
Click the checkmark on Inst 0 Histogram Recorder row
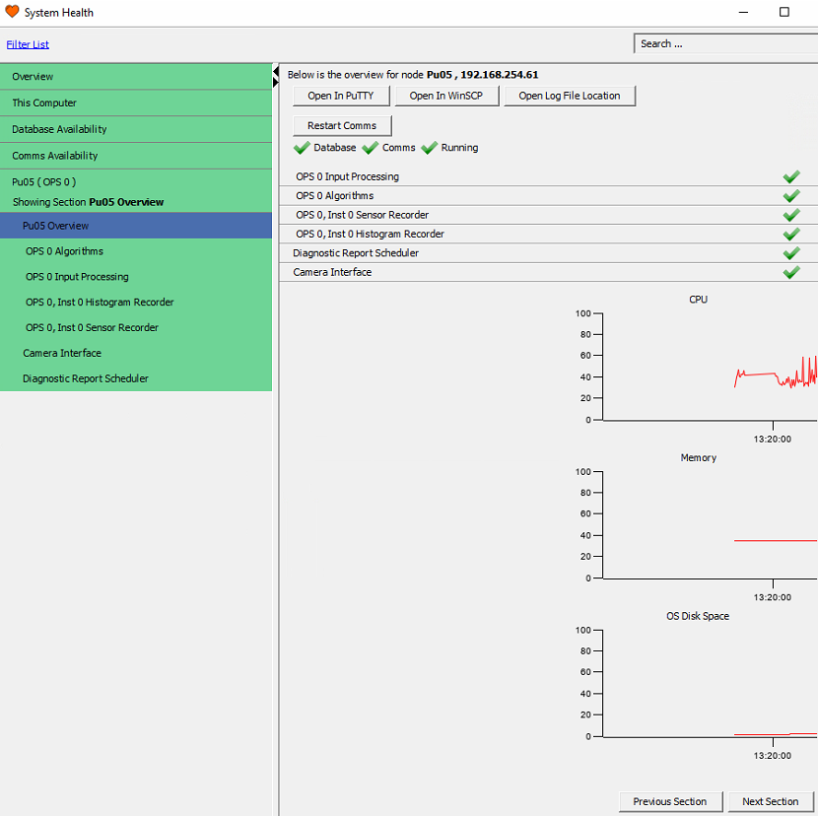coord(791,235)
